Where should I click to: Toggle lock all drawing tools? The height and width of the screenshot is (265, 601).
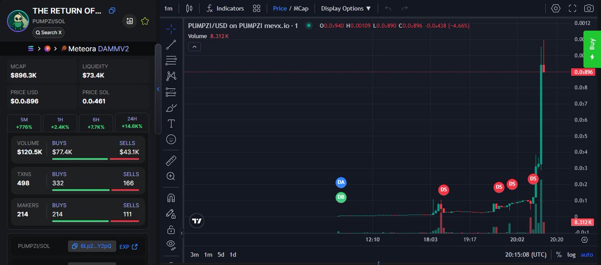click(x=171, y=230)
